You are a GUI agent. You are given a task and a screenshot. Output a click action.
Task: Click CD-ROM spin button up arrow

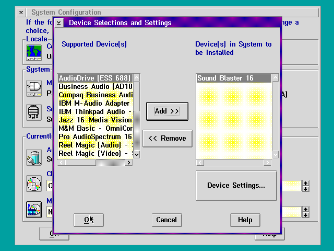tap(306, 184)
